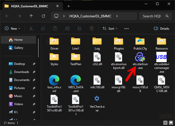Click the Cut scissors icon
This screenshot has width=175, height=126.
click(x=31, y=29)
